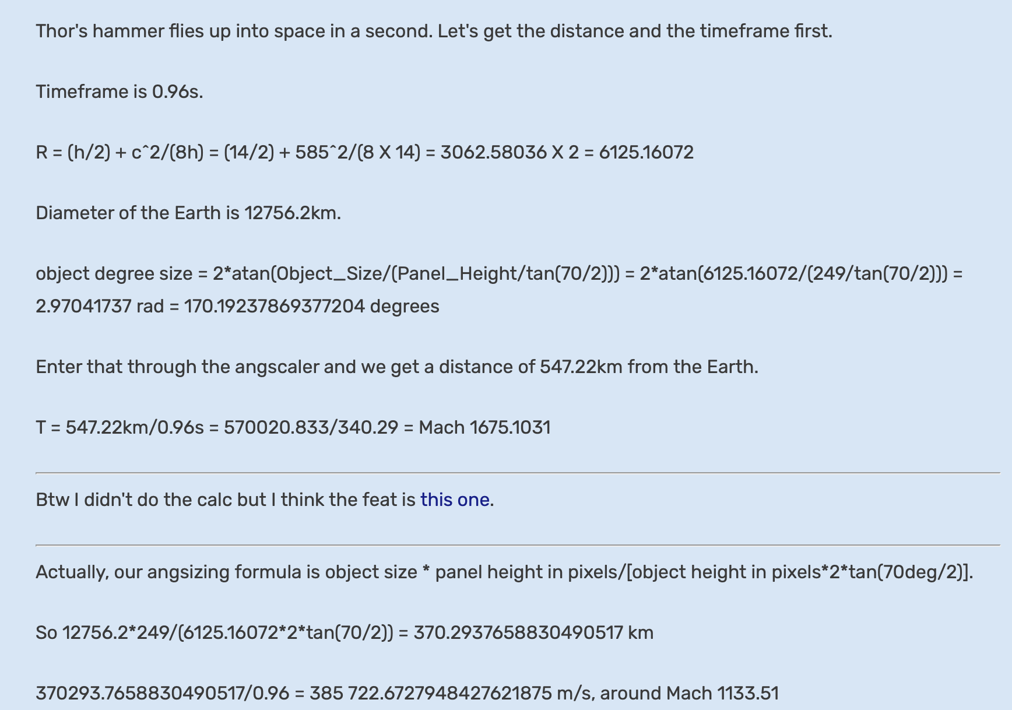Click the result 6125.16072 in the radius formula

[646, 153]
